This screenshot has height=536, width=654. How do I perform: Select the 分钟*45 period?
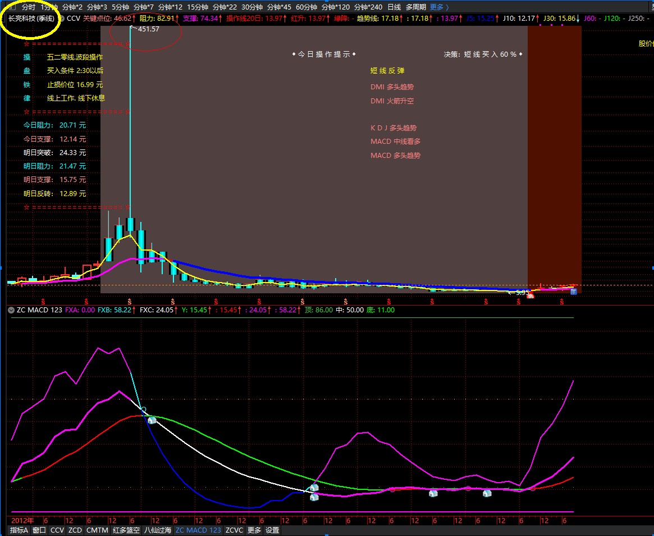point(279,7)
